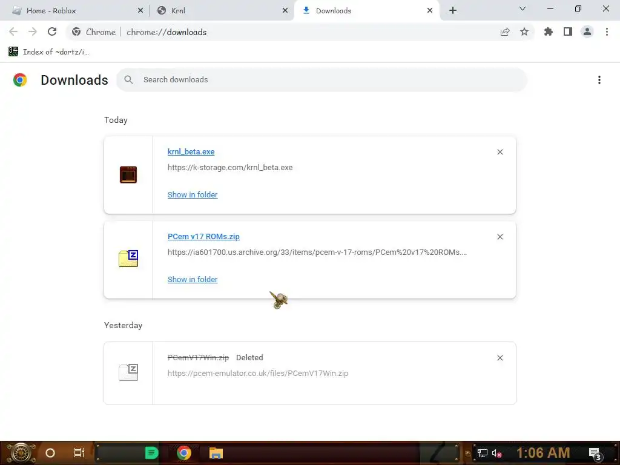Remove PCem v17 ROMs.zip from list
This screenshot has width=620, height=465.
click(500, 237)
